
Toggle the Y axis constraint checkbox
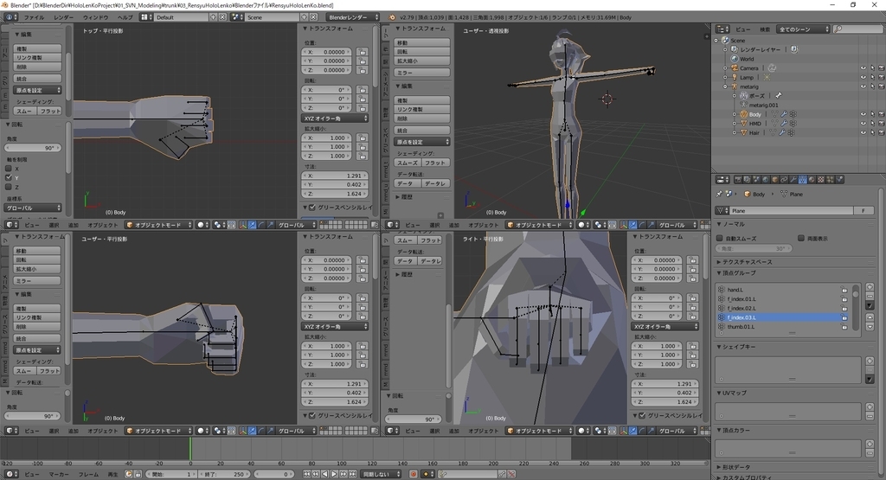(x=10, y=177)
